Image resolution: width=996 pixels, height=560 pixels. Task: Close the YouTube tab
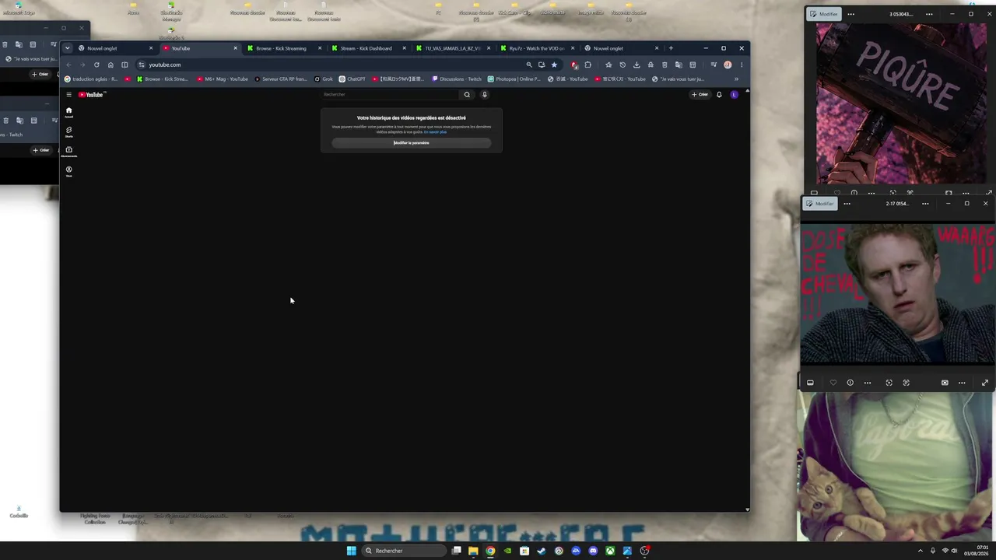point(235,48)
